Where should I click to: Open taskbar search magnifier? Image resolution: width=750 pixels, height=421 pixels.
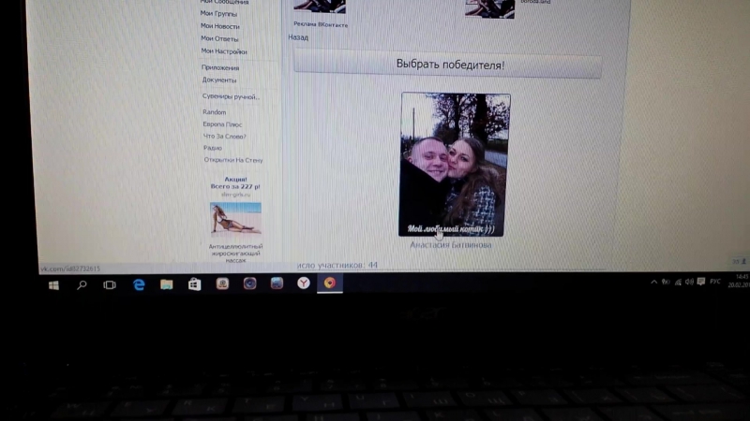coord(82,285)
